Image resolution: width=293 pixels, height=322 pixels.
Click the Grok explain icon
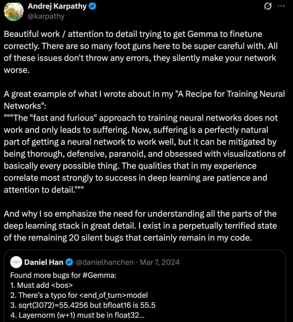click(268, 7)
